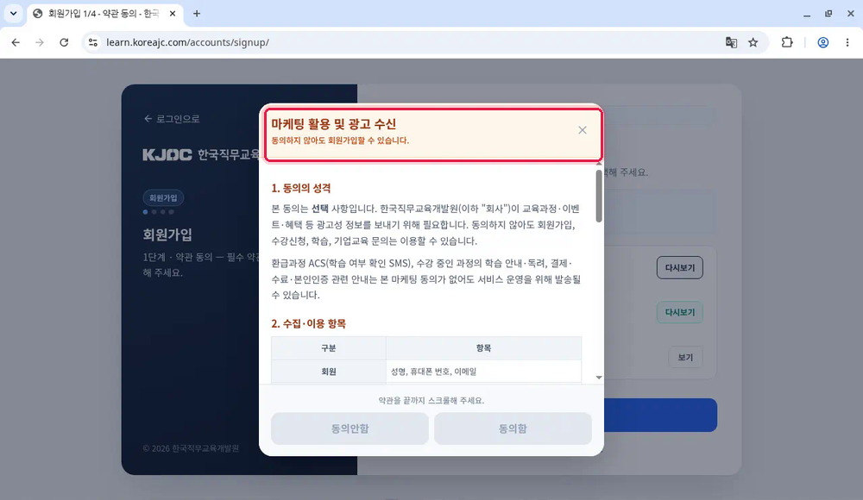Click the 구분 table header cell
The height and width of the screenshot is (500, 863).
(x=329, y=348)
